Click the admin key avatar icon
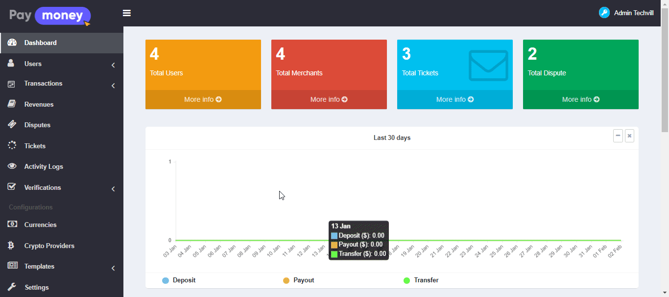 tap(604, 13)
